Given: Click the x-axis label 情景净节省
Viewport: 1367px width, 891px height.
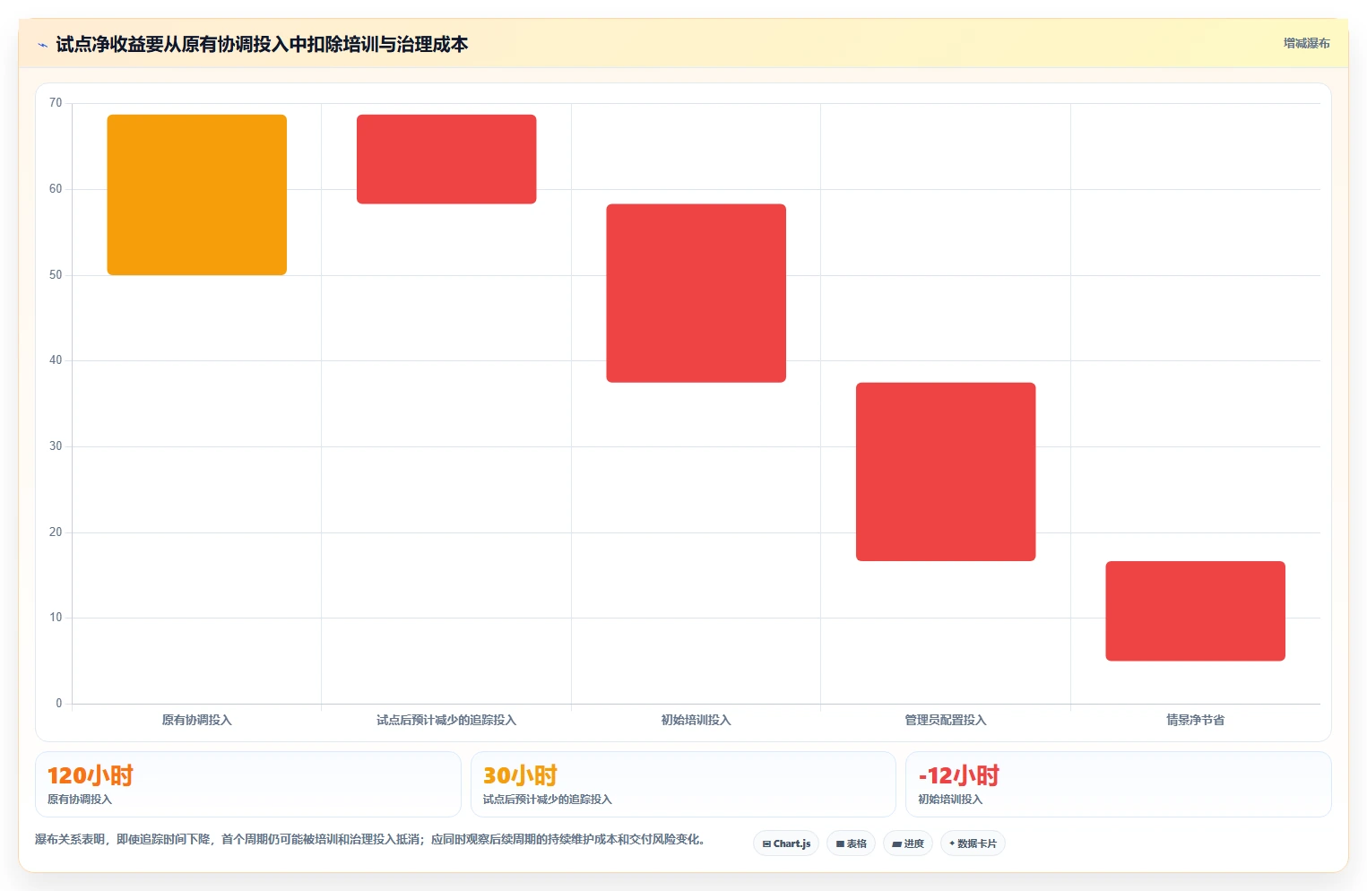Looking at the screenshot, I should pos(1195,720).
